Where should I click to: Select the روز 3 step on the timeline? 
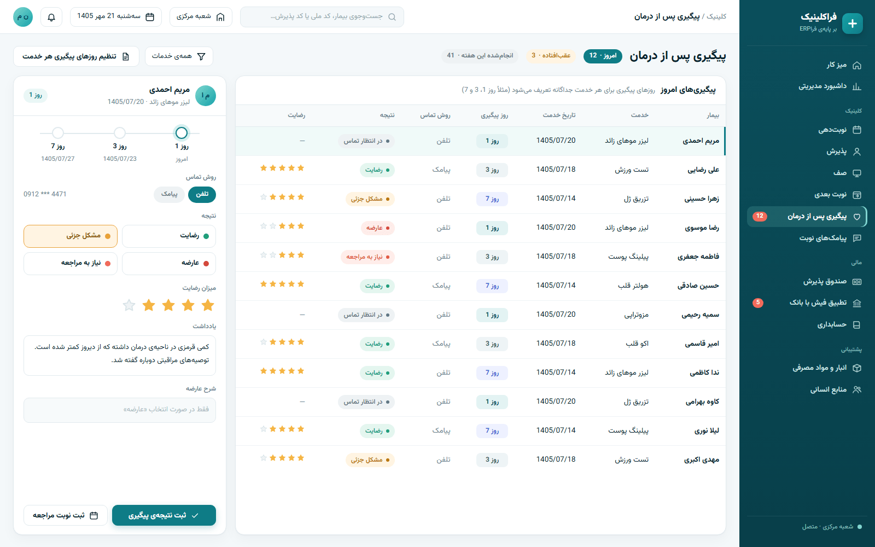pos(120,133)
